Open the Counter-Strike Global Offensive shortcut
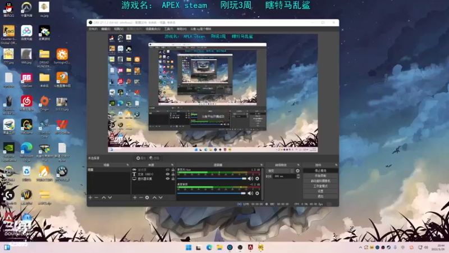 pyautogui.click(x=8, y=35)
